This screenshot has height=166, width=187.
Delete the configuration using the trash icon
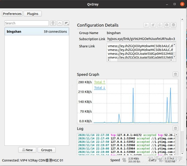173,25
